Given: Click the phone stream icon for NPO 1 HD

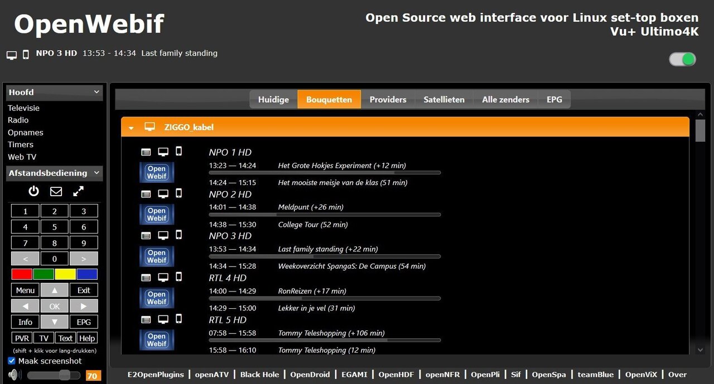Looking at the screenshot, I should (178, 151).
